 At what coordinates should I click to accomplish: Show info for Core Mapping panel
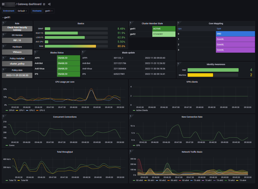coord(178,23)
